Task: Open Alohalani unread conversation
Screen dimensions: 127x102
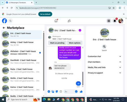Action: (x=21, y=53)
